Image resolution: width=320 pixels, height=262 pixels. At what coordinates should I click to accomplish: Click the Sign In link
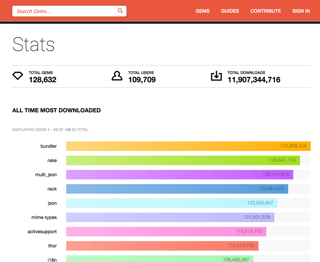click(x=301, y=11)
